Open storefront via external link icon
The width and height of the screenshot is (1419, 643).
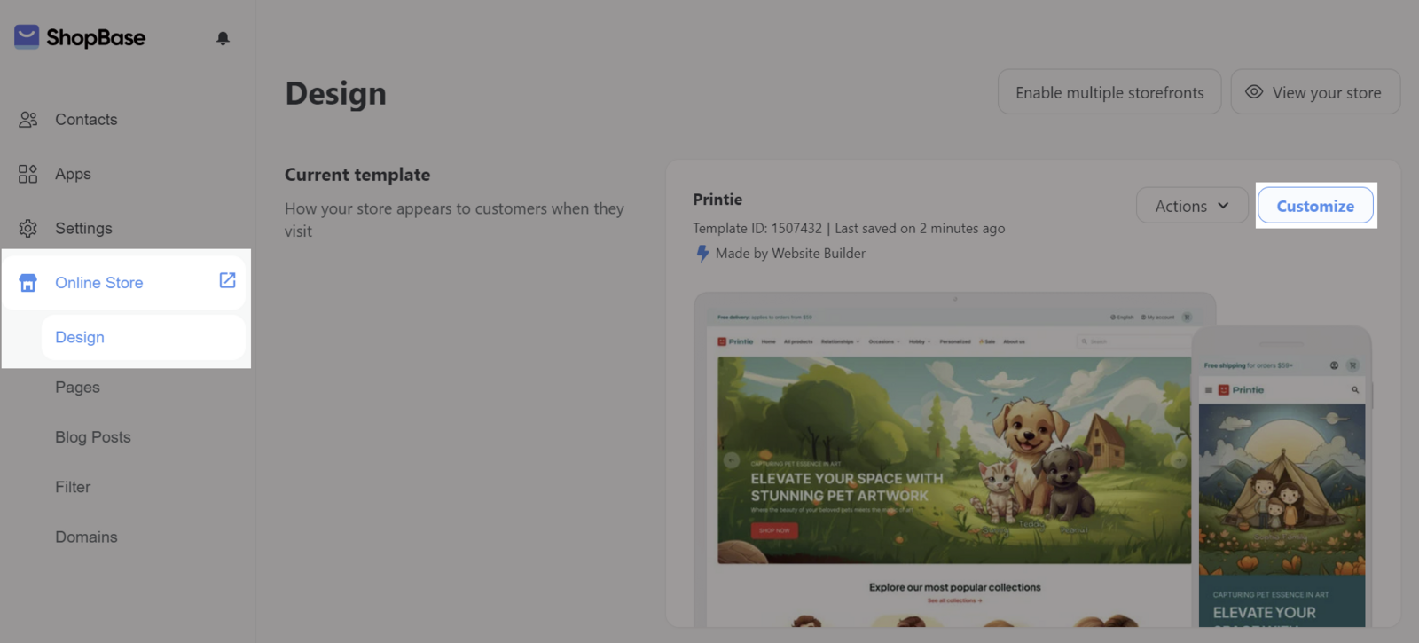point(227,280)
